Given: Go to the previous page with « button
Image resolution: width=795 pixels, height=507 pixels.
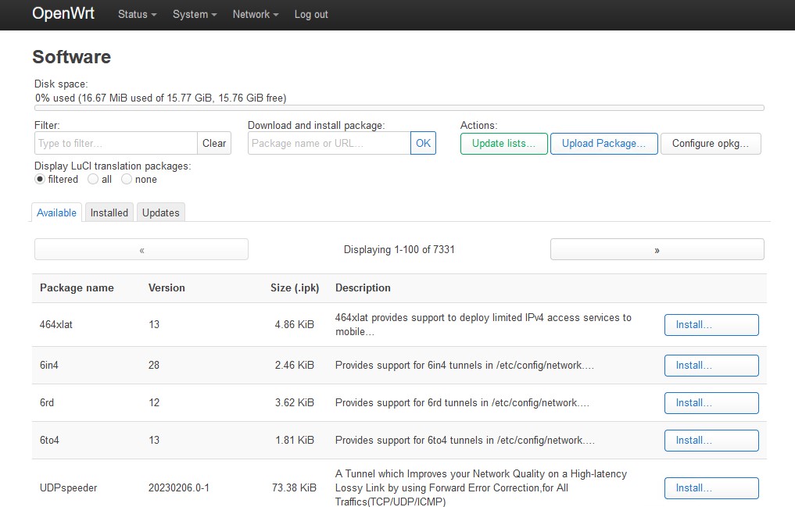Looking at the screenshot, I should (x=141, y=249).
